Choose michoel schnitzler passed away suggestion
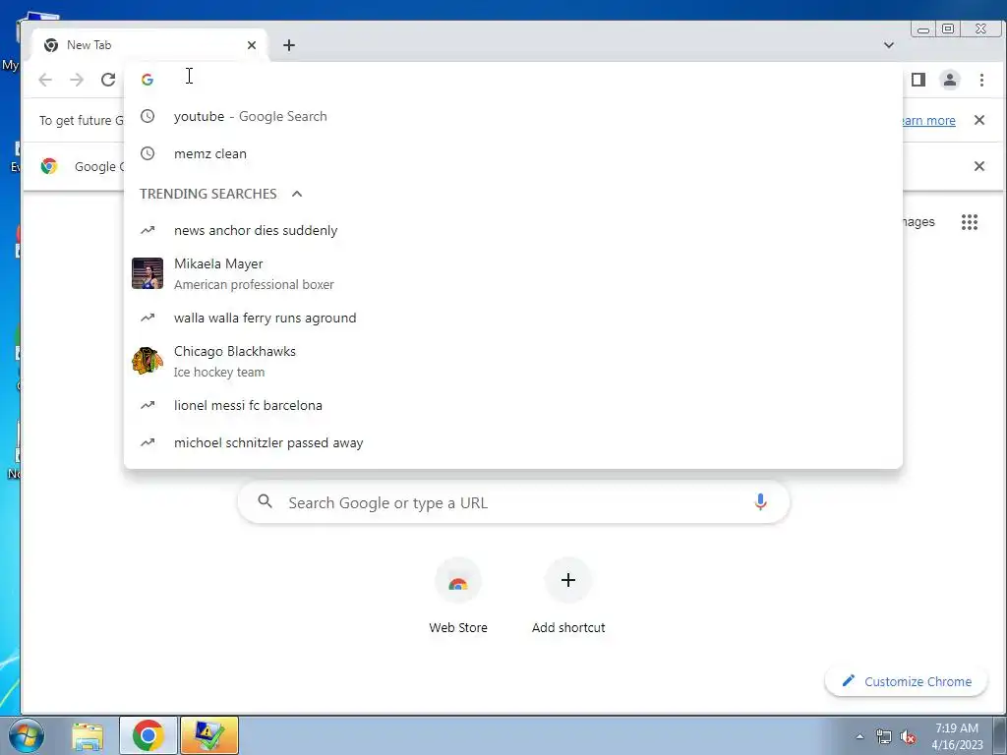The image size is (1007, 755). 513,443
